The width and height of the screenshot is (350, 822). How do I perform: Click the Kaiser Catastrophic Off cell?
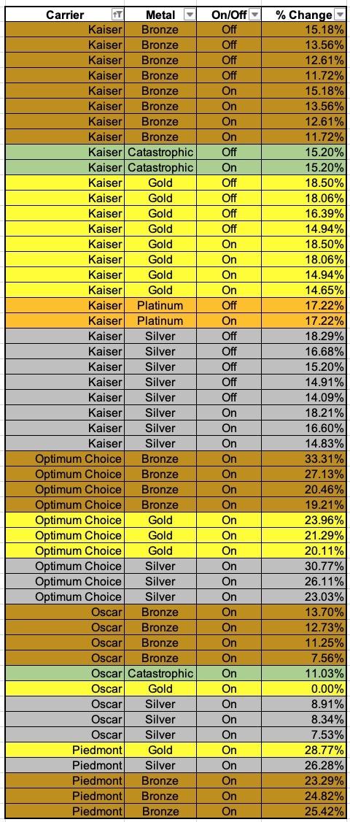point(229,152)
